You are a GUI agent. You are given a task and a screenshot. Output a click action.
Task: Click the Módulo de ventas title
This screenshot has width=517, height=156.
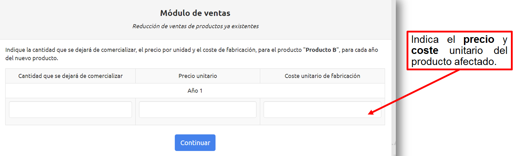click(x=195, y=13)
